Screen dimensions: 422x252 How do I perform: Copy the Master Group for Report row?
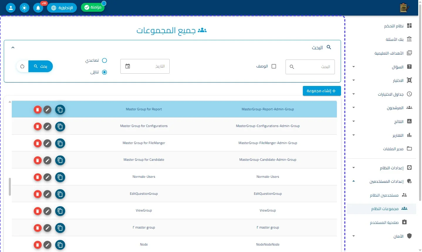pos(60,110)
